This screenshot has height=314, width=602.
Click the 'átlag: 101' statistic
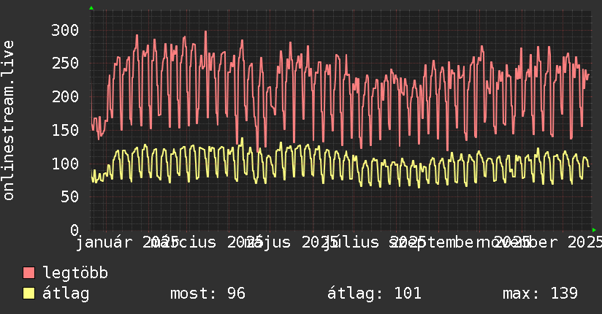[374, 294]
